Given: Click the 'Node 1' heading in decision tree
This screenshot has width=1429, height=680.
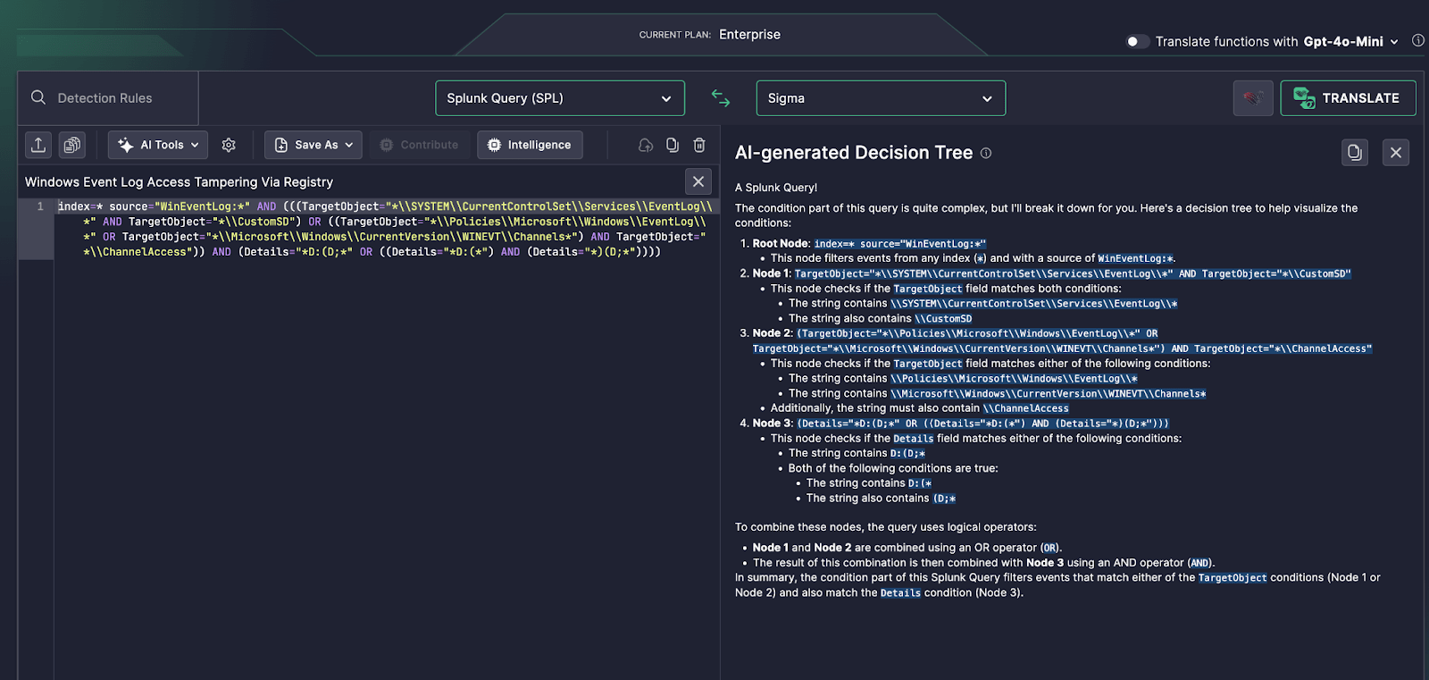Looking at the screenshot, I should pos(772,273).
